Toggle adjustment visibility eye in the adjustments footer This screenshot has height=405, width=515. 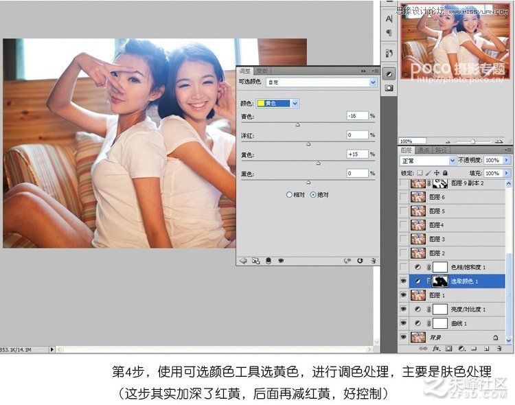click(281, 261)
